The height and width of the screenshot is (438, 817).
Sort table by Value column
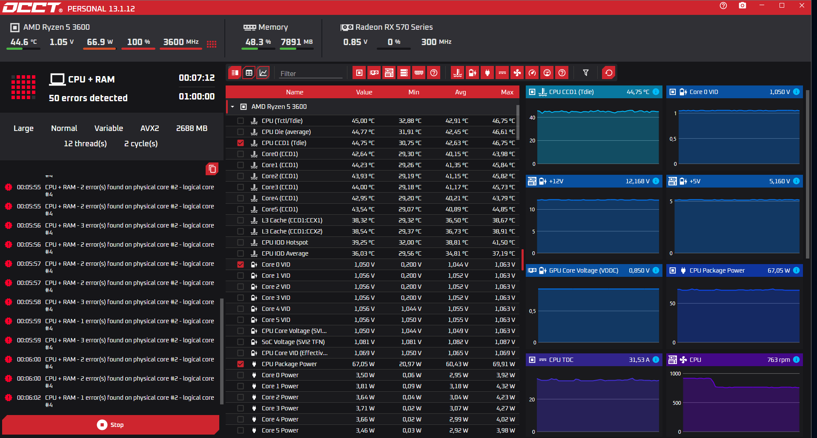(x=364, y=92)
